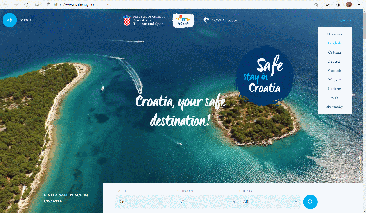366x213 pixels.
Task: Click the browser address bar URL
Action: pyautogui.click(x=83, y=4)
